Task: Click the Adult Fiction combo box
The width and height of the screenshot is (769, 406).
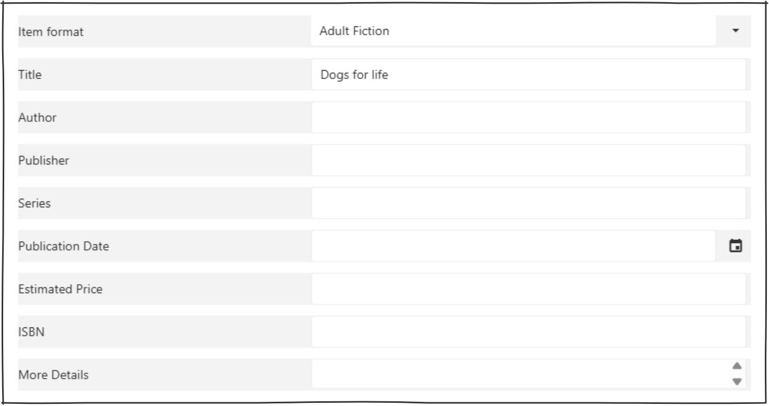Action: 512,31
